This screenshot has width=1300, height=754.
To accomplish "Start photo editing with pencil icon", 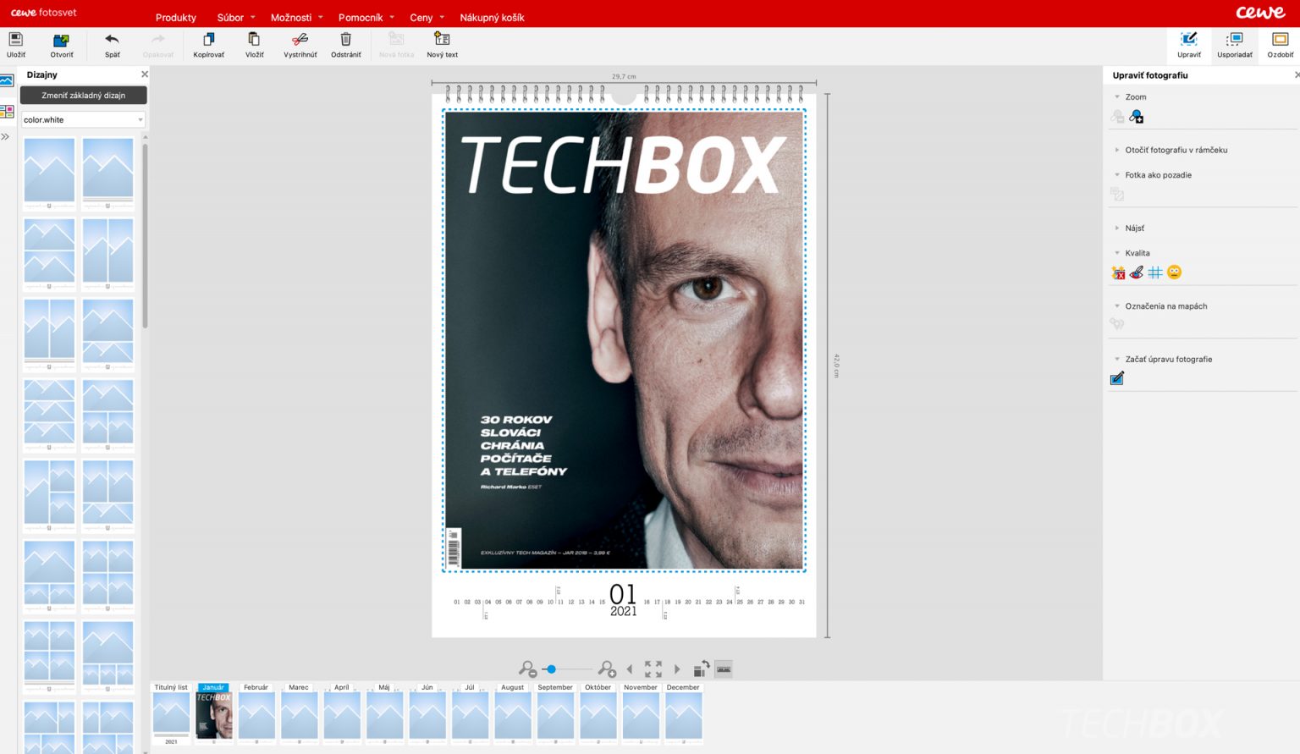I will pos(1117,378).
